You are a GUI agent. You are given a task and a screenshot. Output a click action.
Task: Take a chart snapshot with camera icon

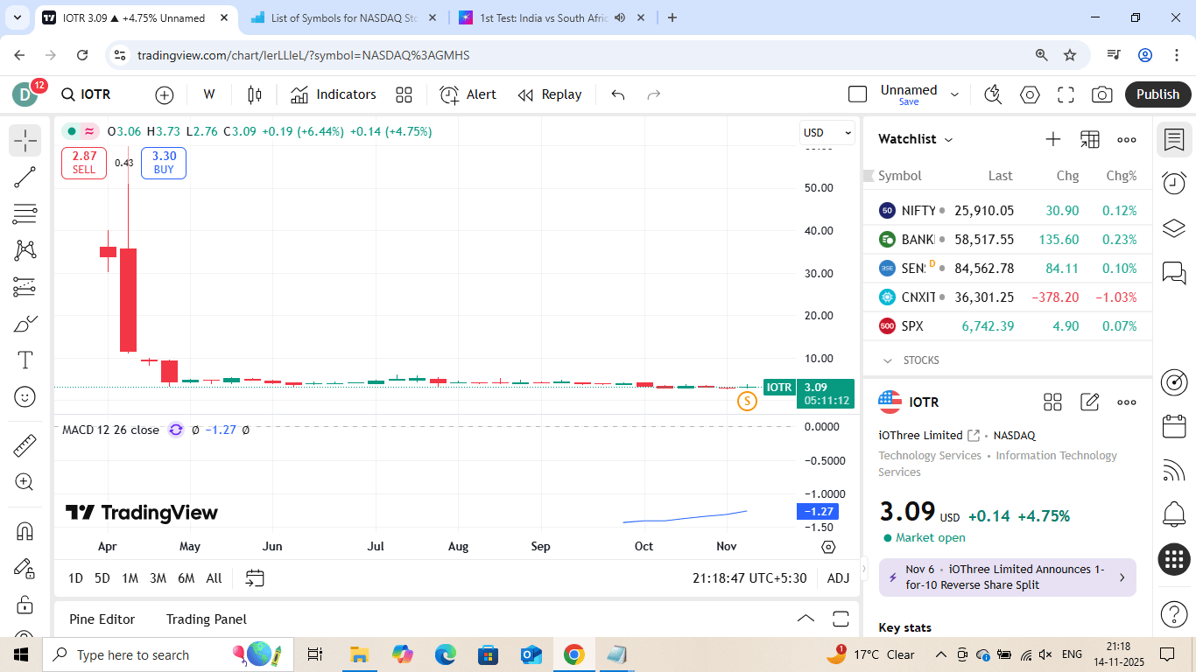pyautogui.click(x=1102, y=94)
